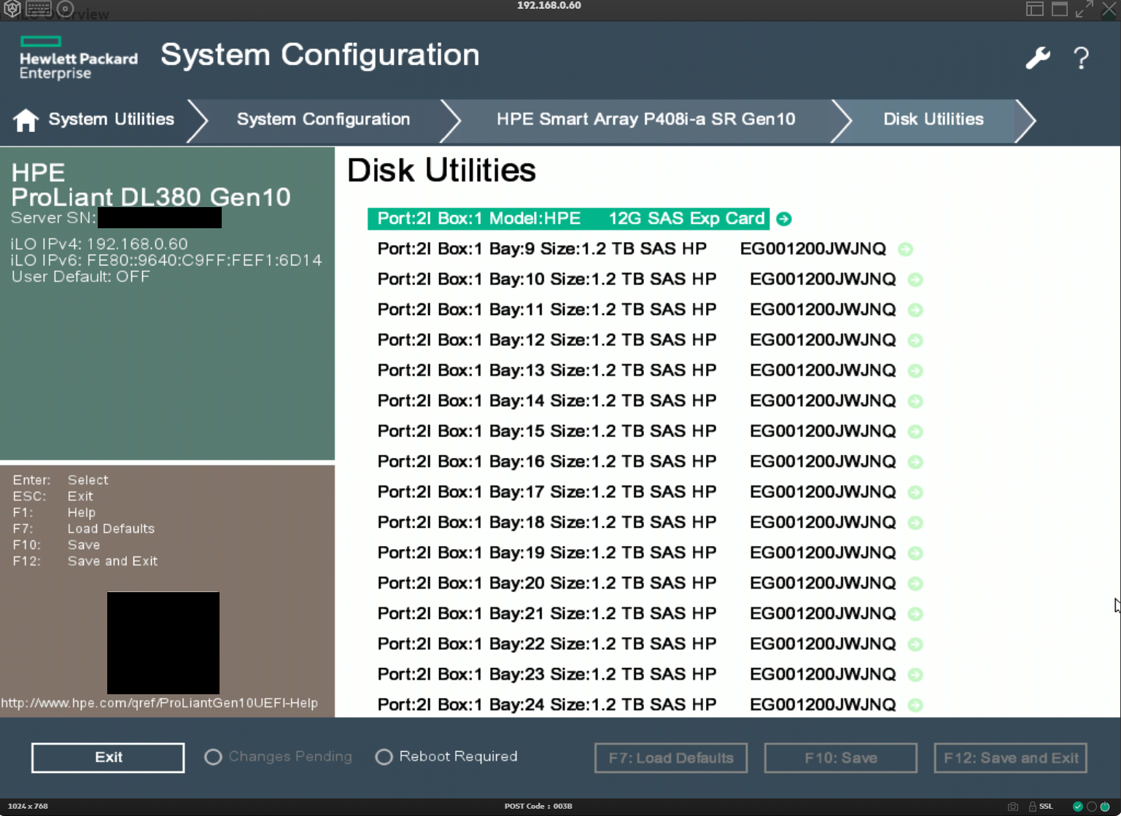This screenshot has height=816, width=1121.
Task: Click arrow icon for Bay:23 disk
Action: 915,675
